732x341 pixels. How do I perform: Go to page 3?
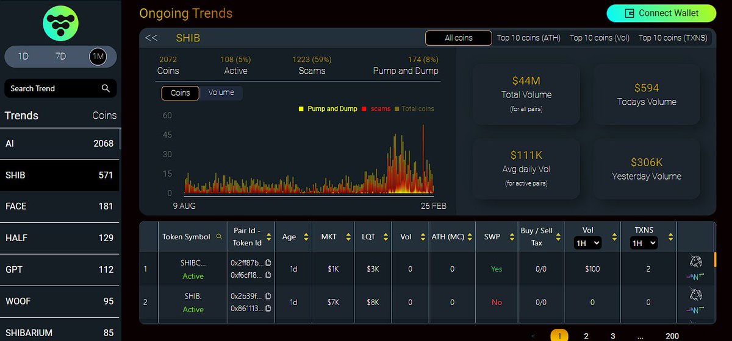[x=613, y=336]
